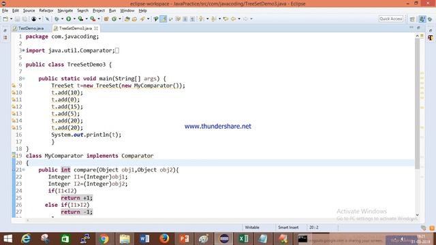Click warning marker on line 9

point(14,86)
